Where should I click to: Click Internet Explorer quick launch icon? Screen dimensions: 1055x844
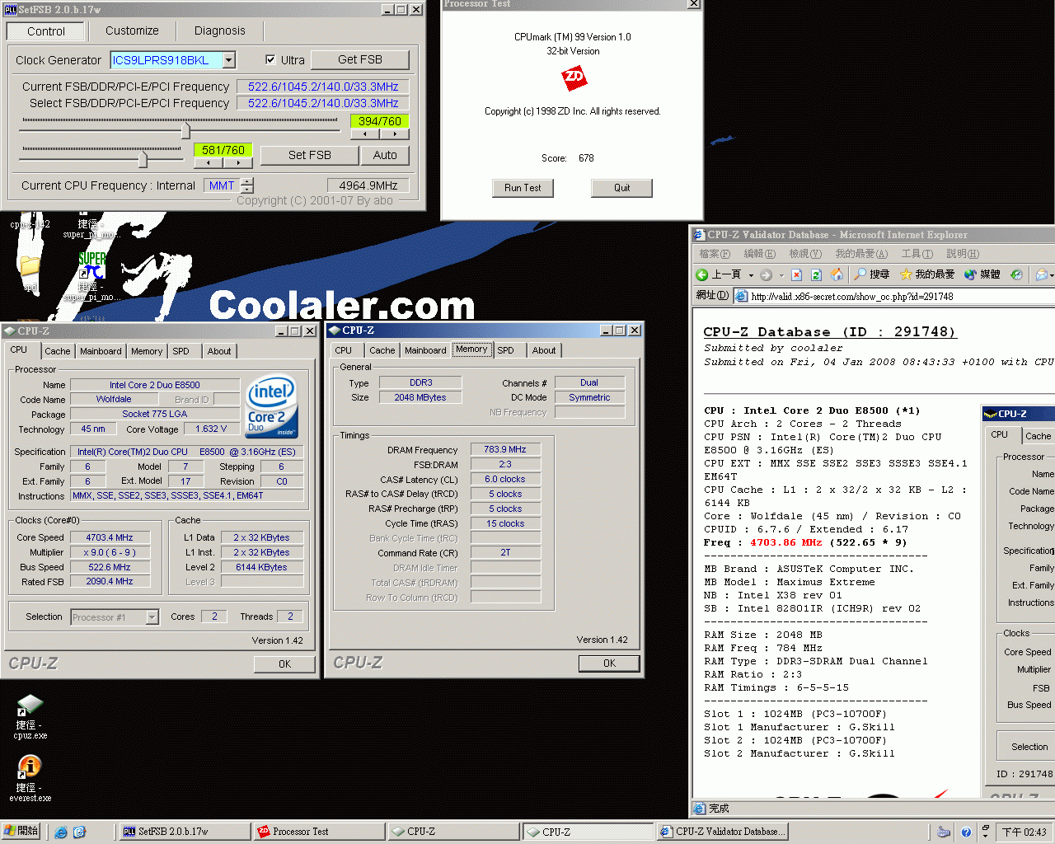[61, 832]
